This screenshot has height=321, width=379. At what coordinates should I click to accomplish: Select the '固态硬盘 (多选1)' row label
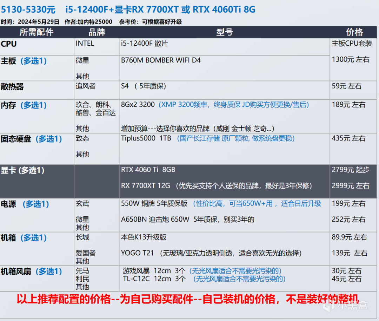tap(32, 139)
